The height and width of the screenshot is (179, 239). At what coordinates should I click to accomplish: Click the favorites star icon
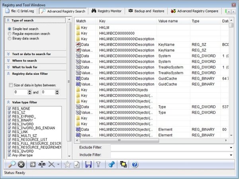click(x=67, y=164)
